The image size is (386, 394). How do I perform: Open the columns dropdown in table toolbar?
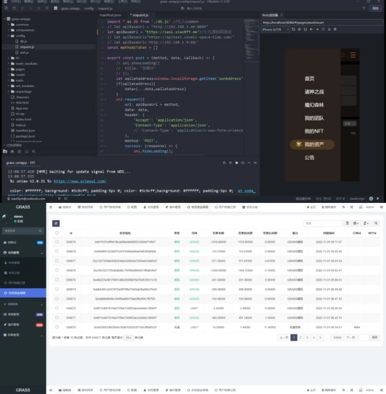pos(356,224)
